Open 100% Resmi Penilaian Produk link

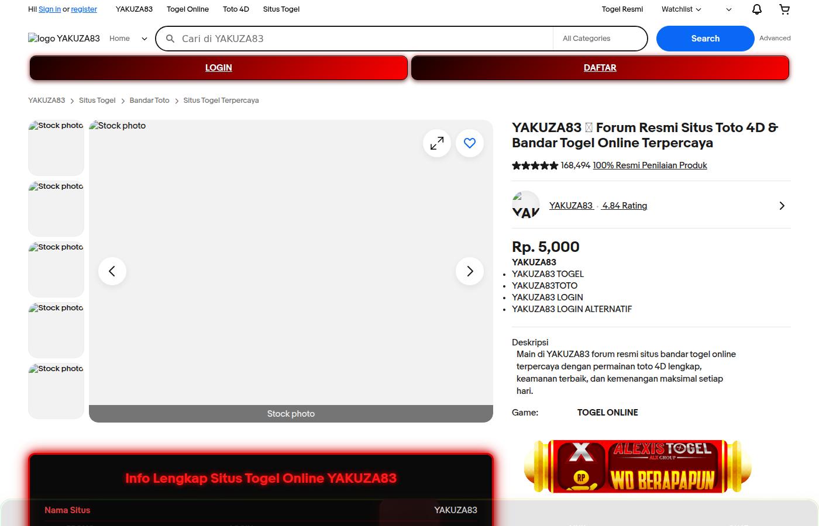650,165
